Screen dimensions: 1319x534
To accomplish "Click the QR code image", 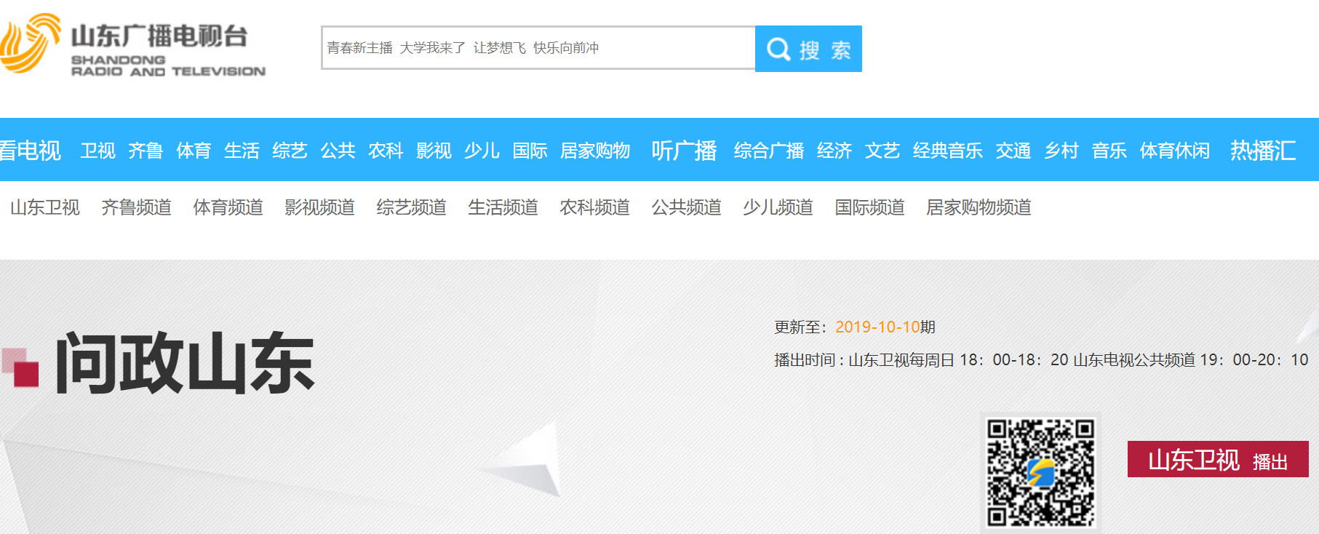I will (1040, 472).
